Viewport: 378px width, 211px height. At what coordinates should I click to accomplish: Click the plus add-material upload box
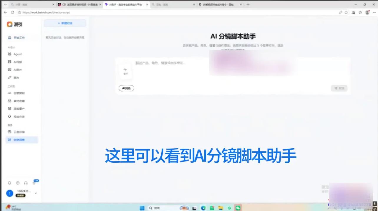click(125, 71)
